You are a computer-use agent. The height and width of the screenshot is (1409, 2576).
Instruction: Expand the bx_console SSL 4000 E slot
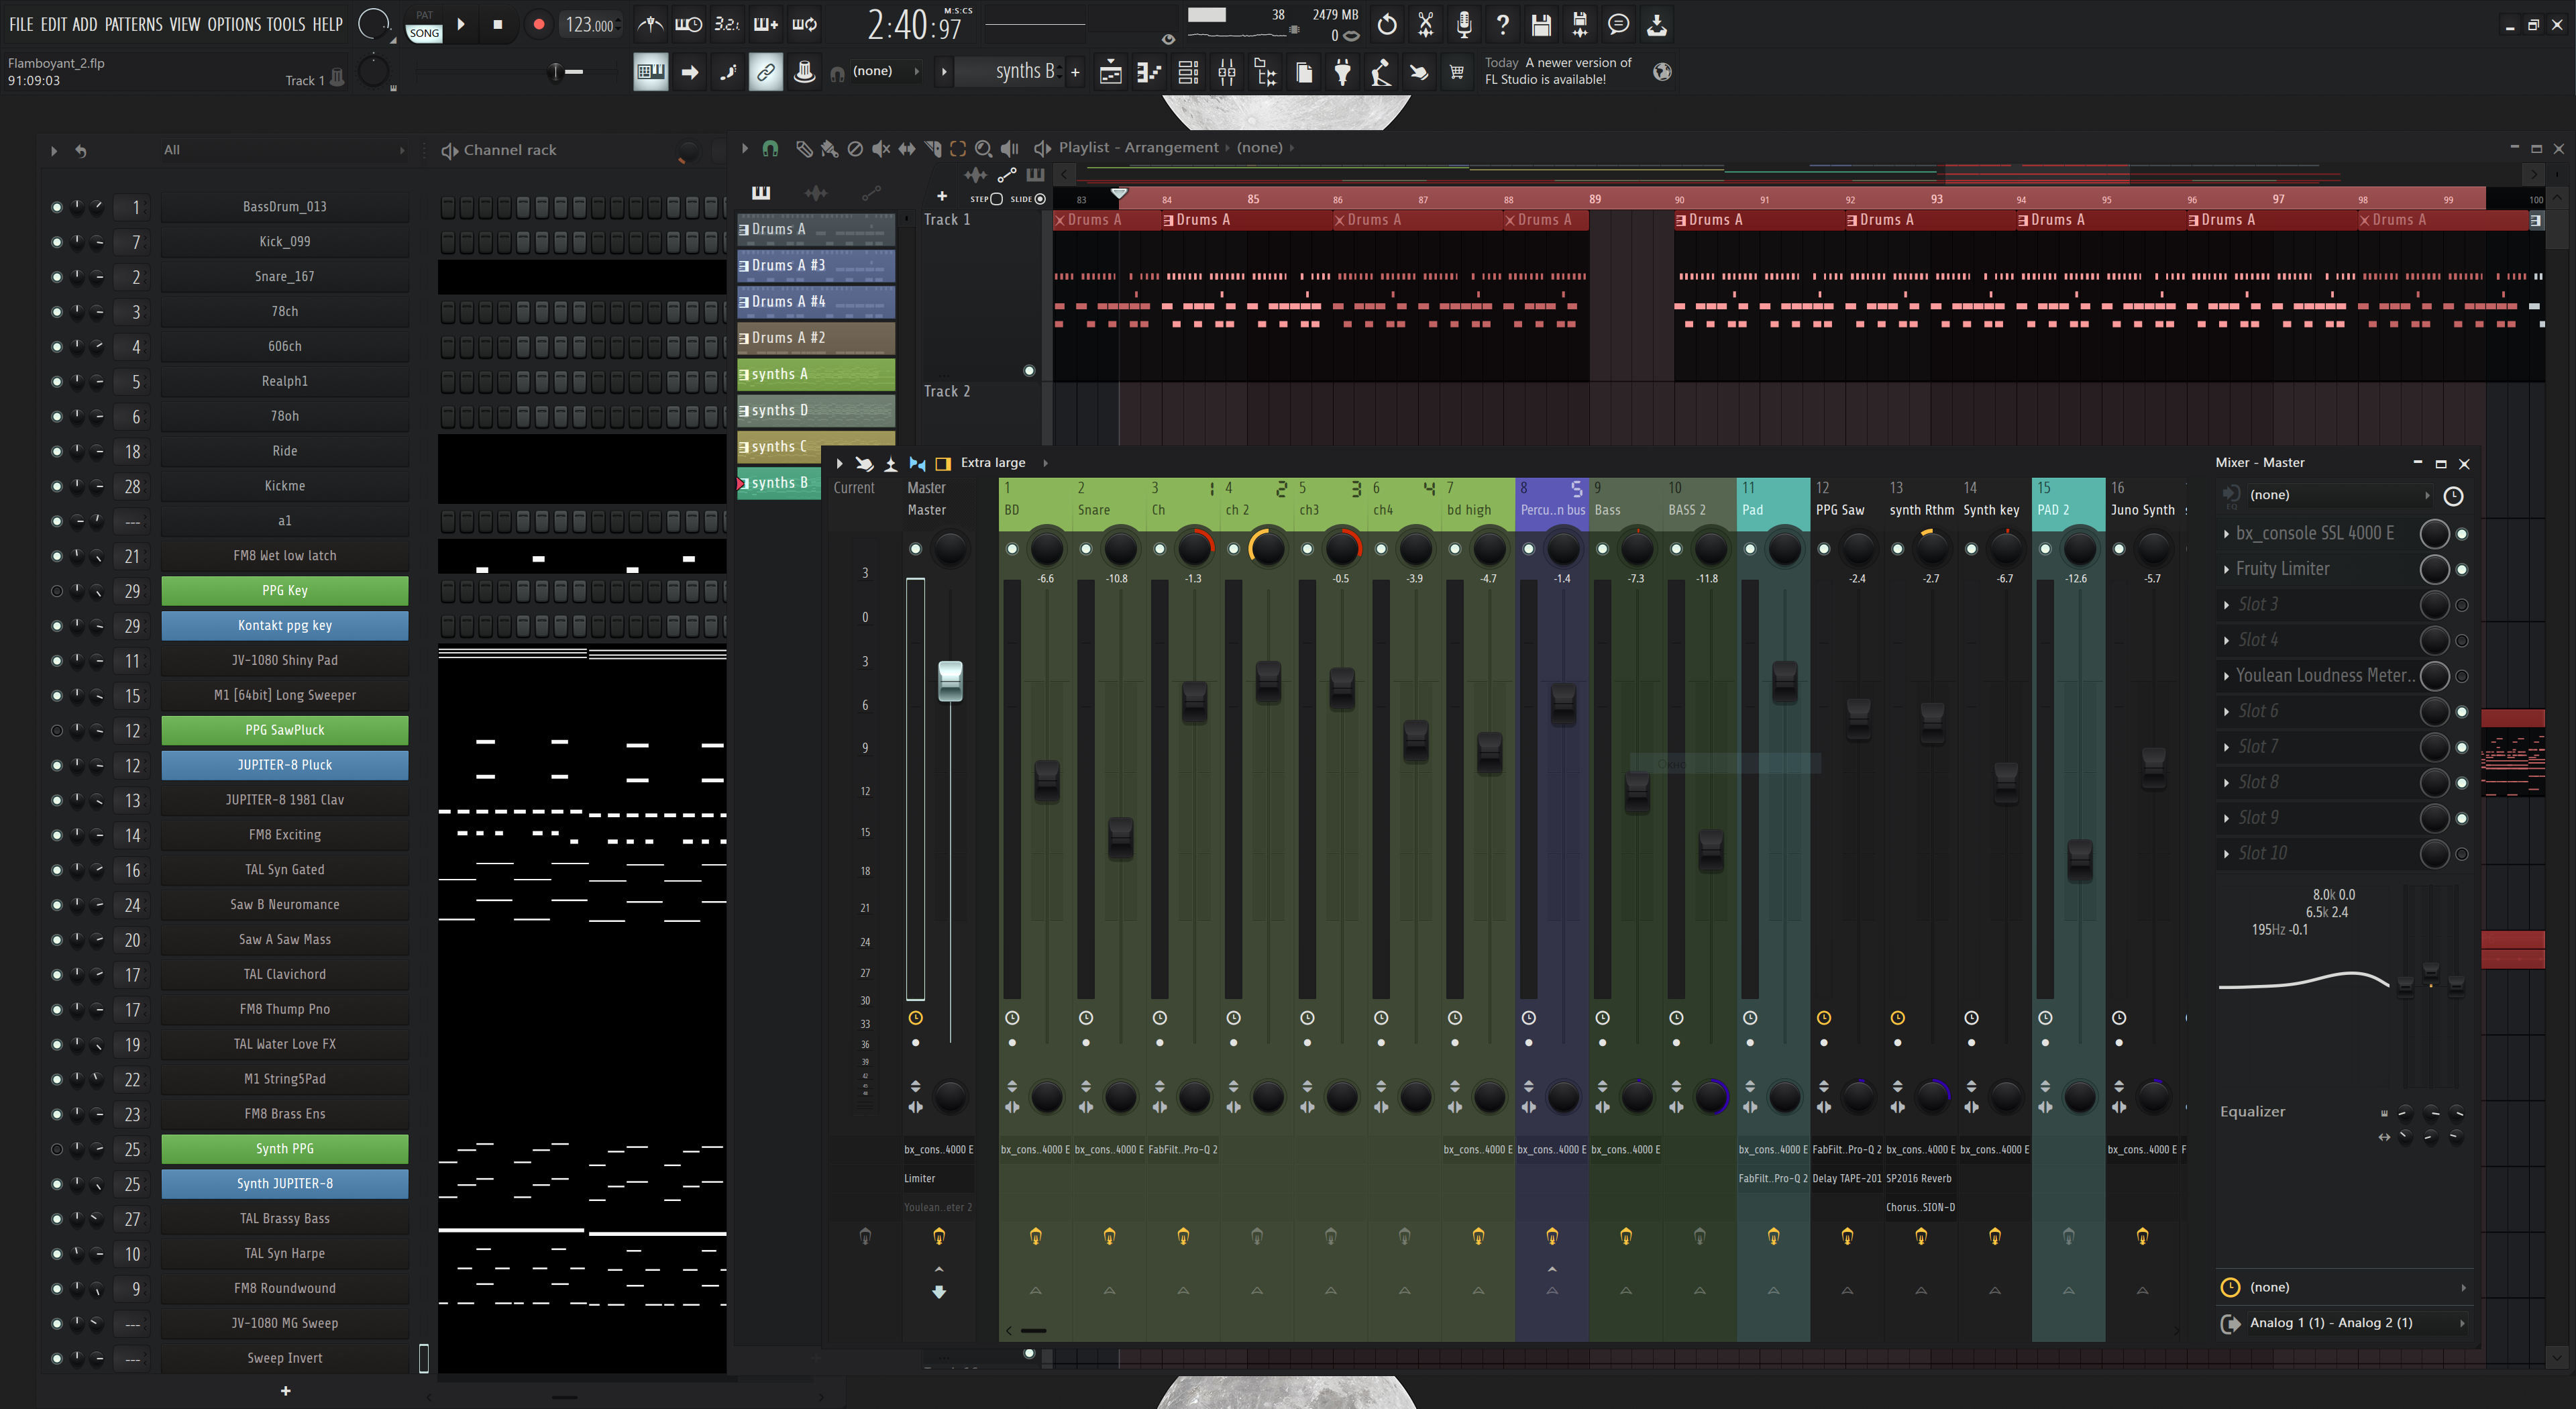[2226, 534]
